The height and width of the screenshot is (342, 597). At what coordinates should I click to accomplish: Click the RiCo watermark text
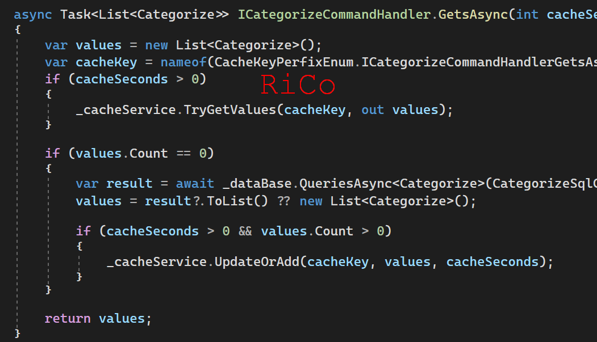298,85
